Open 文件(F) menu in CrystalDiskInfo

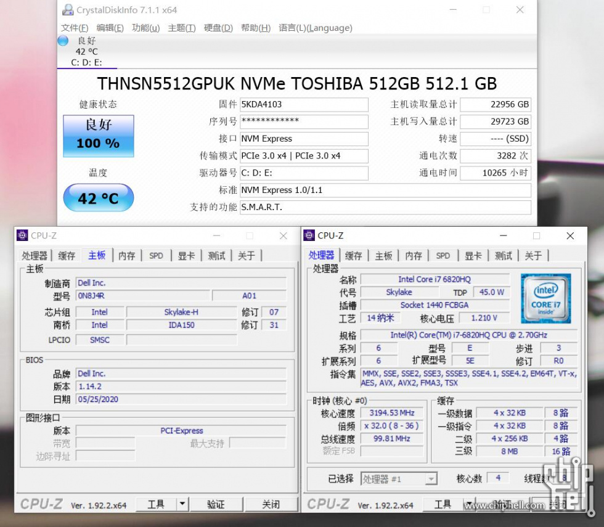click(x=75, y=28)
